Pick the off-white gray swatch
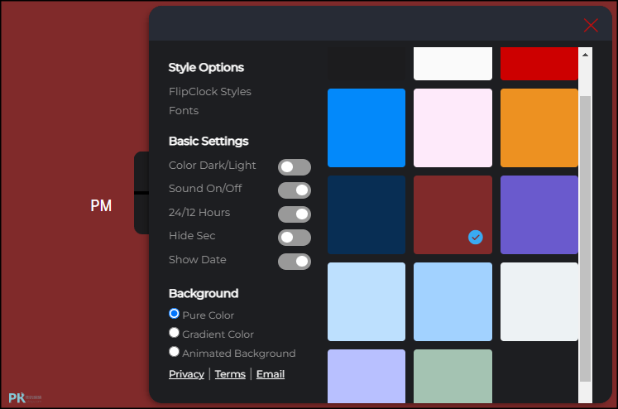The width and height of the screenshot is (618, 409). tap(539, 301)
